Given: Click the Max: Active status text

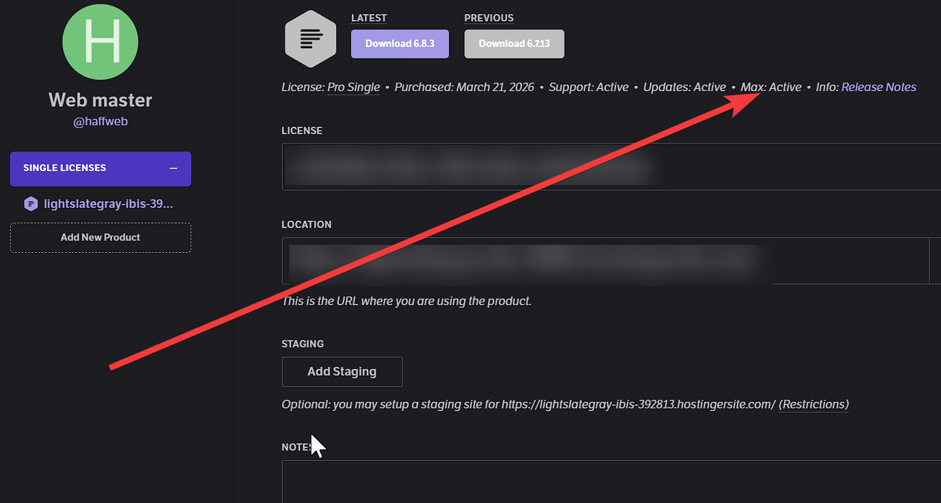Looking at the screenshot, I should 771,87.
